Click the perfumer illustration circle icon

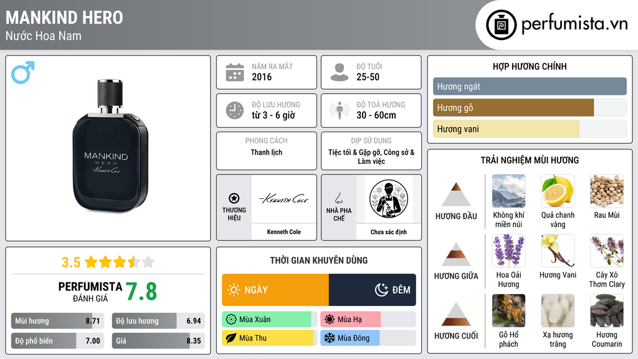[x=389, y=199]
